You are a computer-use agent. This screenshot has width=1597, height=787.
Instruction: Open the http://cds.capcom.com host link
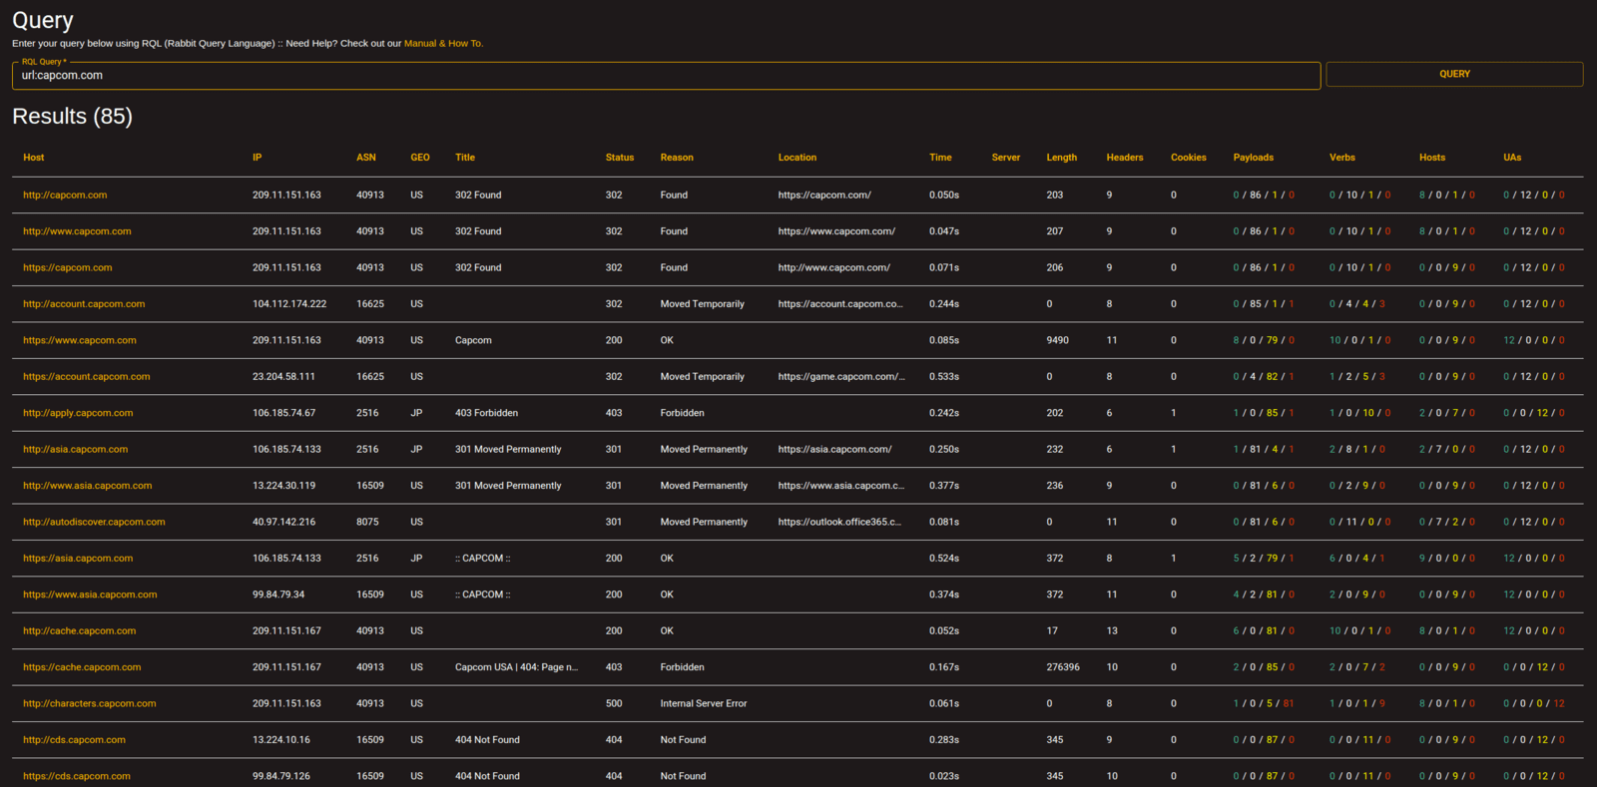(x=74, y=740)
